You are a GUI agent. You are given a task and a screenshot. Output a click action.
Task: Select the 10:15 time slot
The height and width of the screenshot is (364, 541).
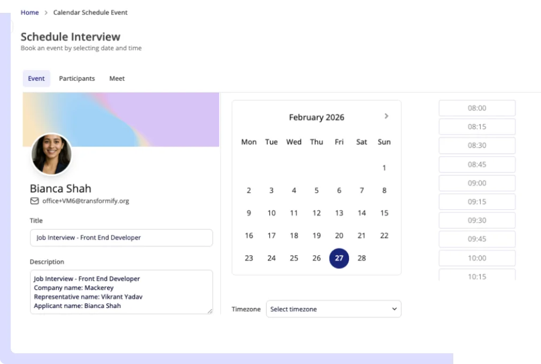[x=476, y=276]
